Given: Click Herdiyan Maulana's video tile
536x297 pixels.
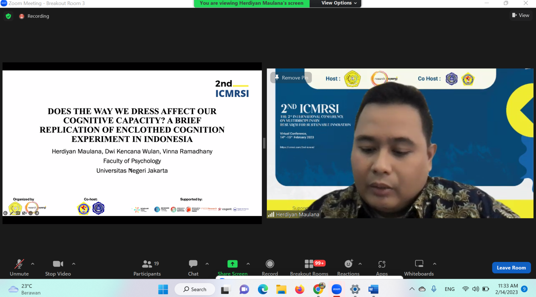Looking at the screenshot, I should tap(400, 143).
